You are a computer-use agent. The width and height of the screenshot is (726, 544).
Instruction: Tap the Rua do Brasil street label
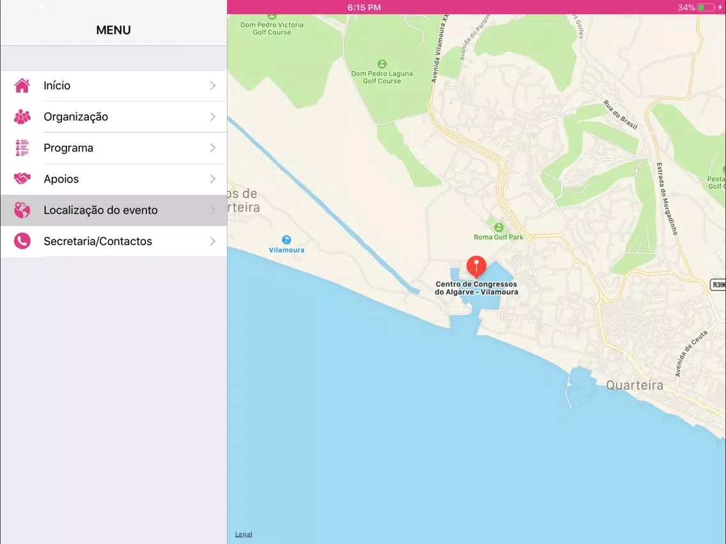point(621,114)
